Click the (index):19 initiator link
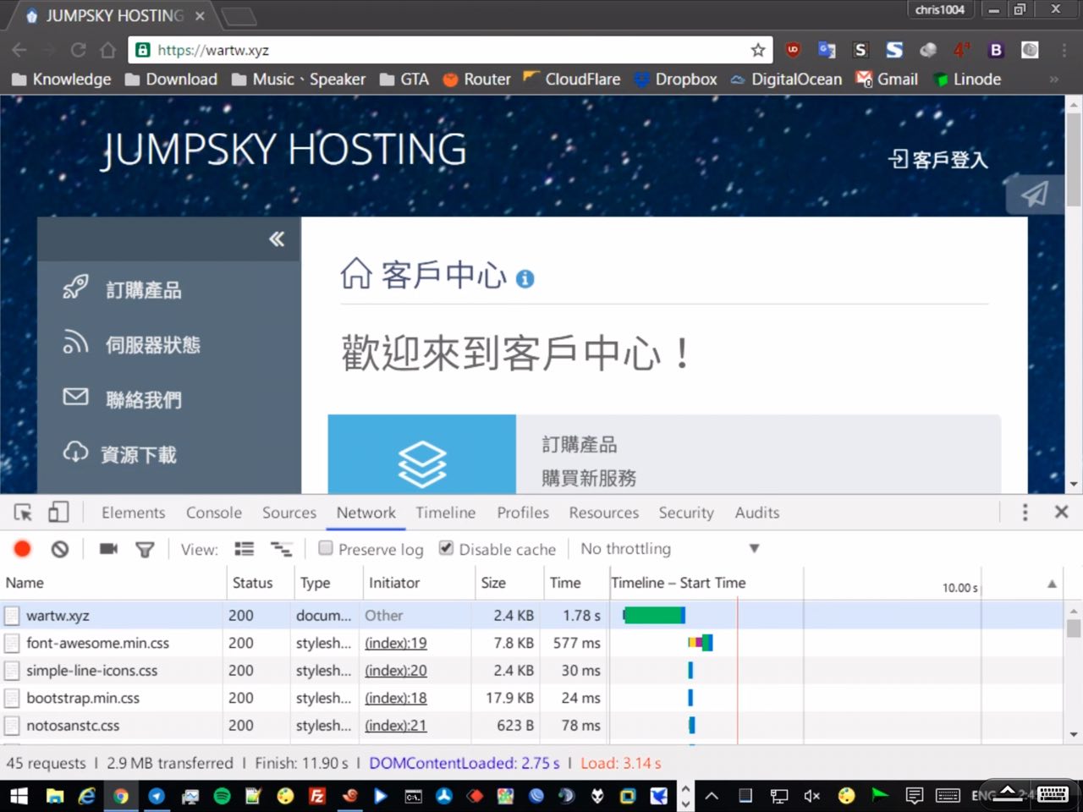This screenshot has height=812, width=1083. (x=395, y=643)
